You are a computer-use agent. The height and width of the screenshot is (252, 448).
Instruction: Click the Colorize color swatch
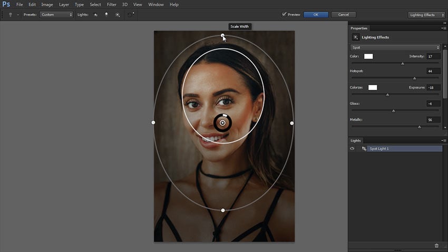pos(373,88)
